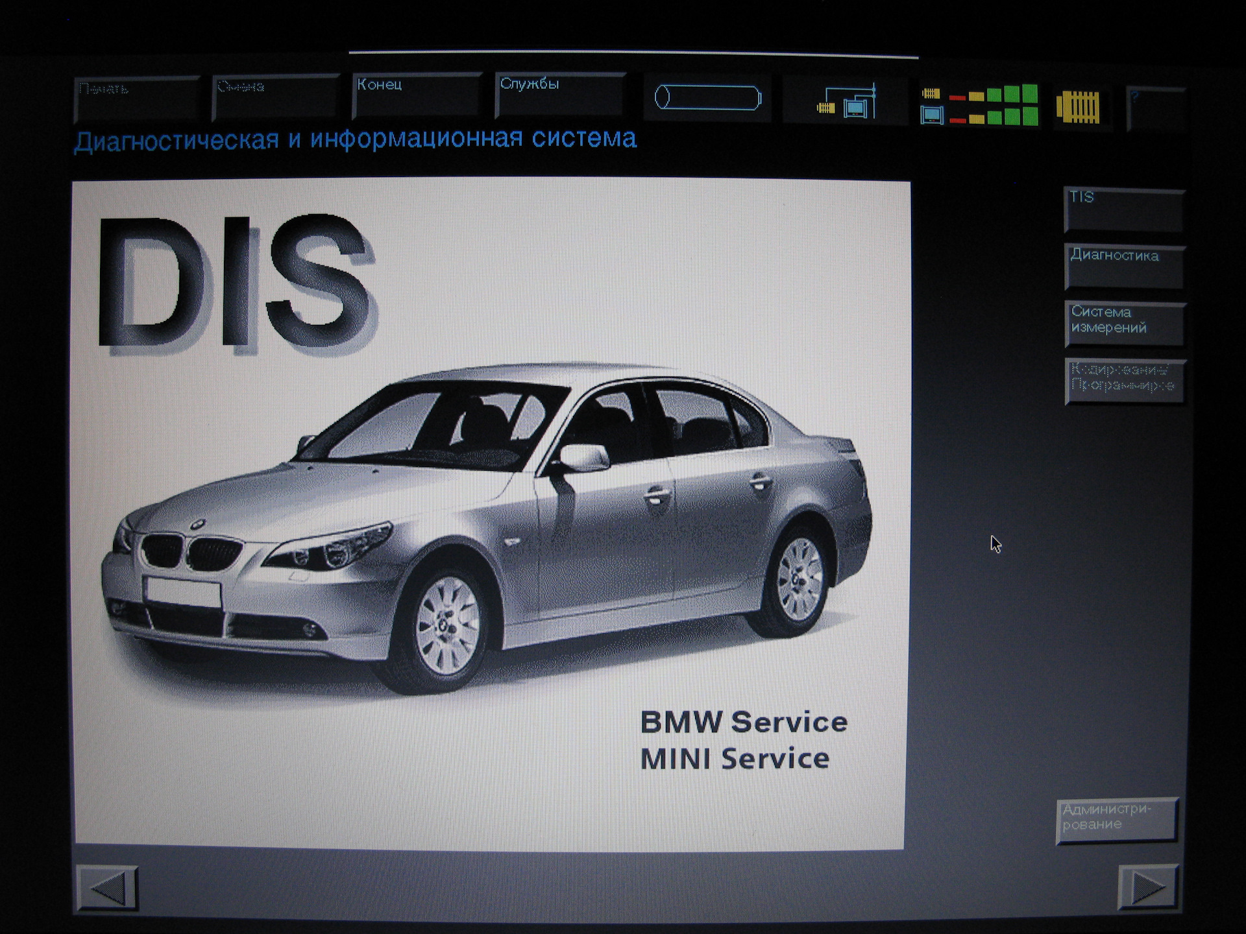Open Система измерений (Measurement system)
Viewport: 1246px width, 934px height.
[1124, 323]
